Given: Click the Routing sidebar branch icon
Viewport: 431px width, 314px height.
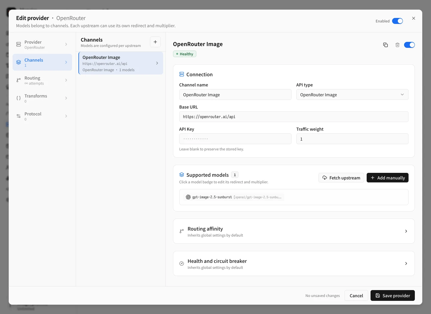Looking at the screenshot, I should click(x=19, y=80).
